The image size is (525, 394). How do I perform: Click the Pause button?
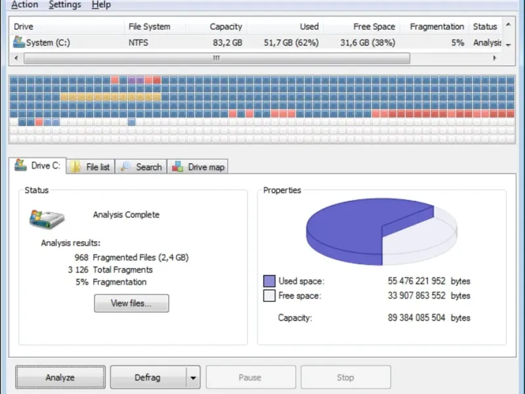coord(251,377)
